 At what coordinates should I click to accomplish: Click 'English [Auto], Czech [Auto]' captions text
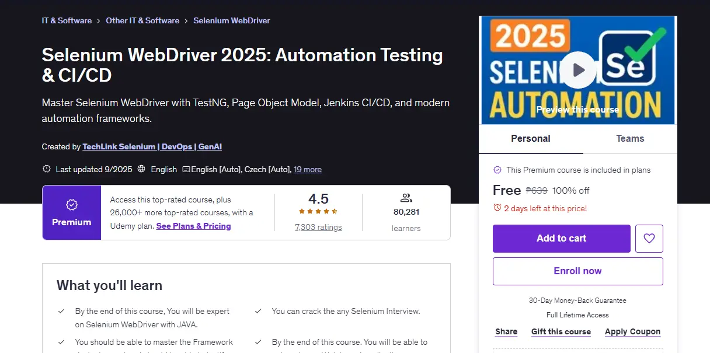pos(241,169)
